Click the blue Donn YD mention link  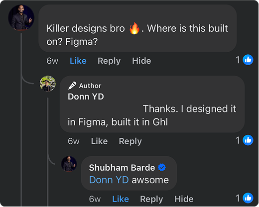[109, 180]
